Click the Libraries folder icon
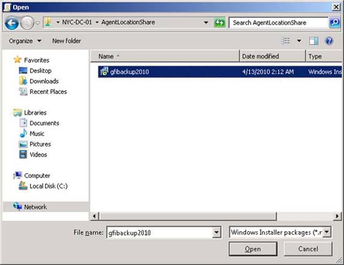This screenshot has width=344, height=265. point(18,113)
